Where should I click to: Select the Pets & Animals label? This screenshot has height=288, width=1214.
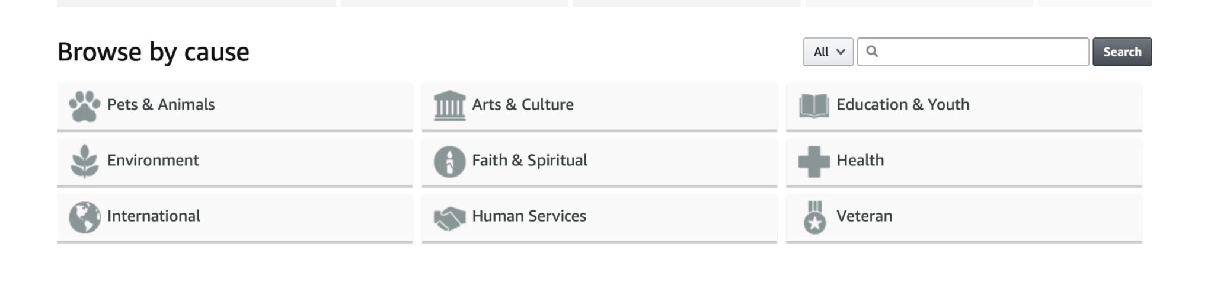pyautogui.click(x=161, y=104)
